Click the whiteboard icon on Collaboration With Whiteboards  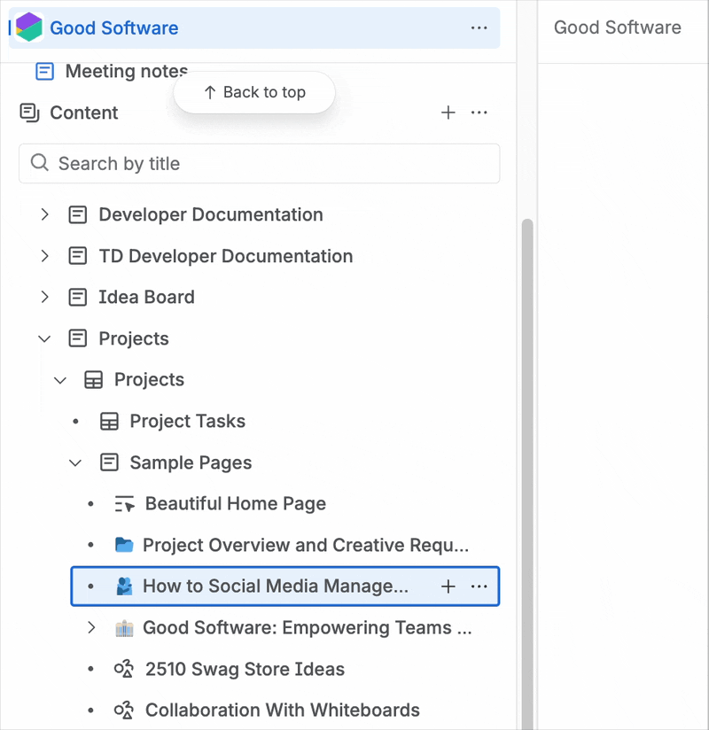pyautogui.click(x=125, y=710)
